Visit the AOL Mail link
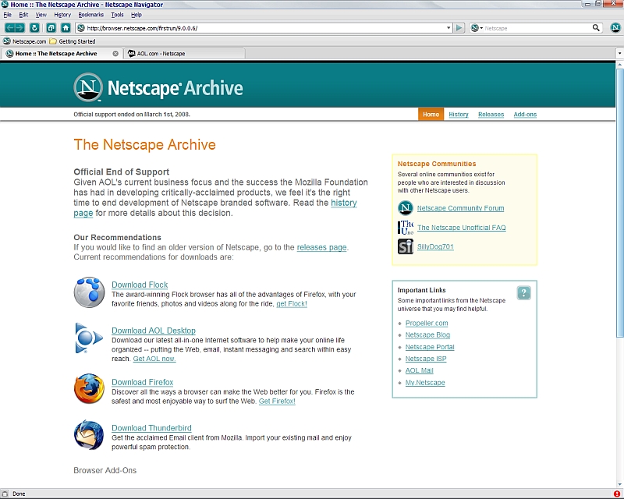Screen dimensions: 624x499 pyautogui.click(x=420, y=370)
